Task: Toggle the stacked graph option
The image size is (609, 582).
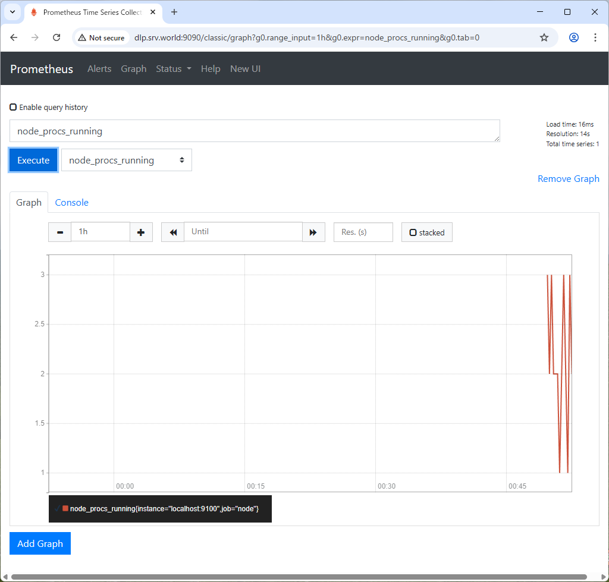Action: 426,232
